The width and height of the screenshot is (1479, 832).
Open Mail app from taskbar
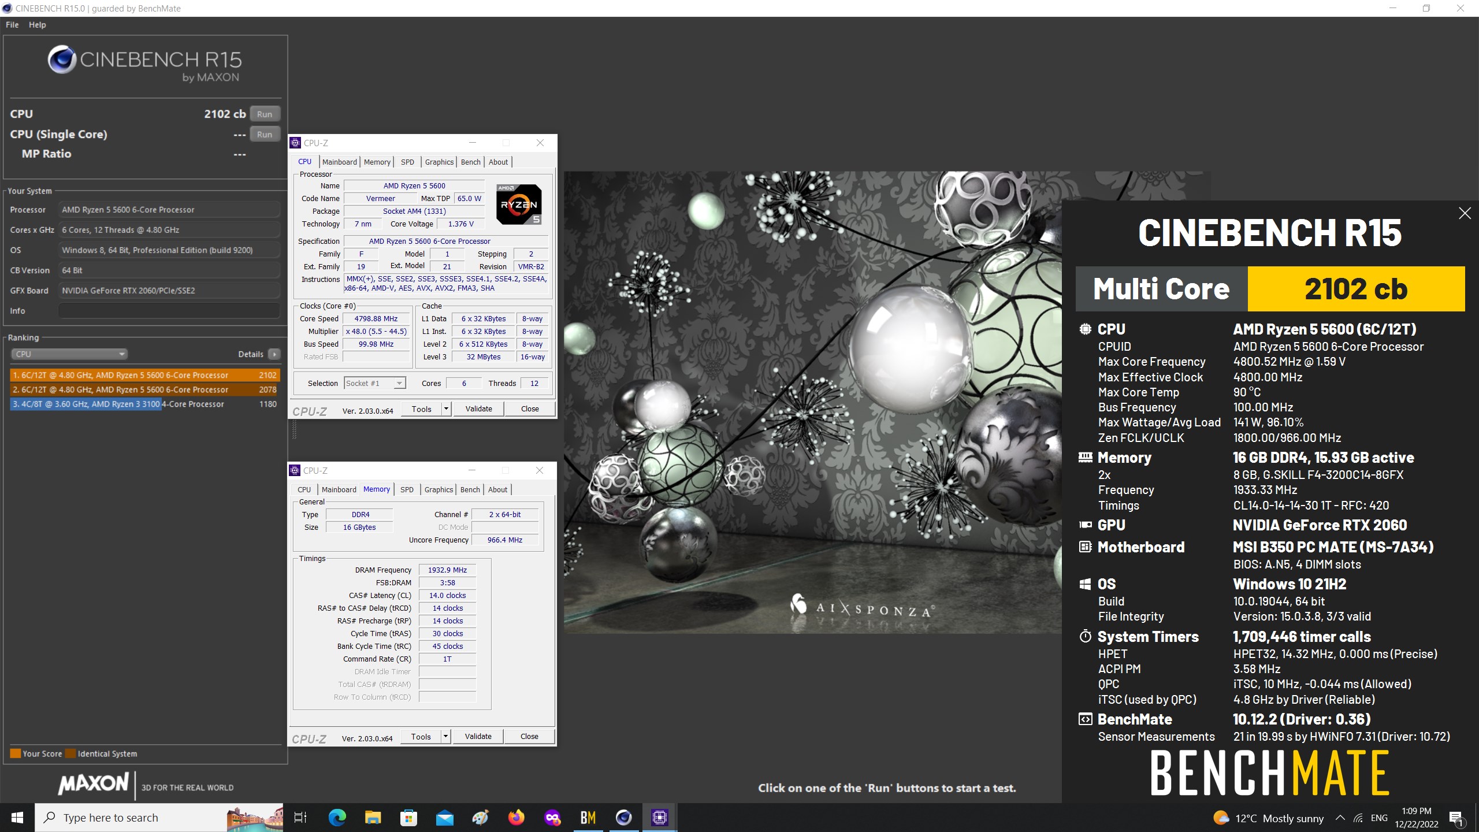click(x=444, y=818)
